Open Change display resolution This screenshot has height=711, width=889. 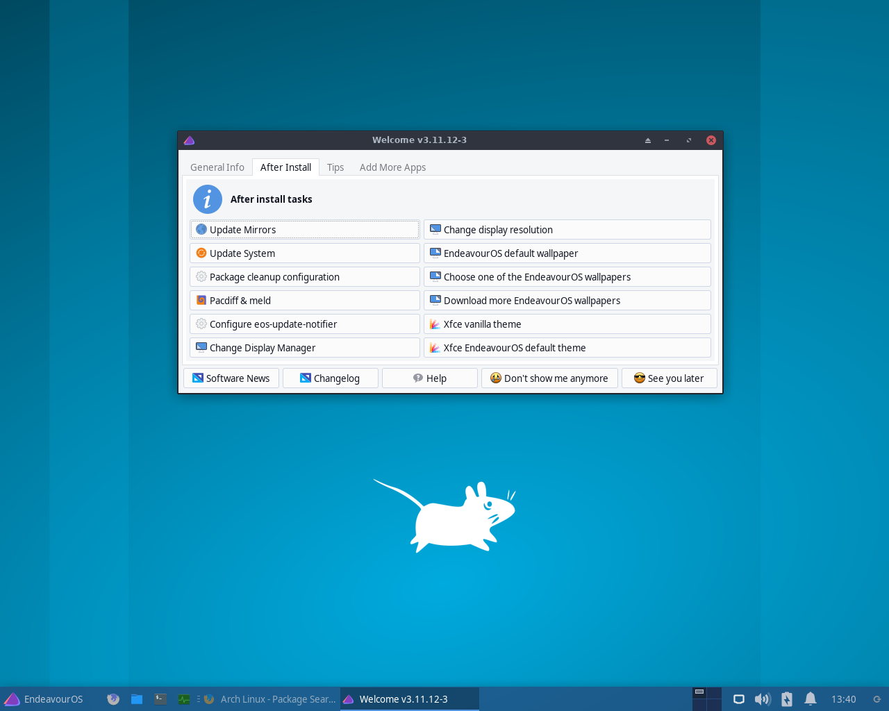(x=567, y=230)
